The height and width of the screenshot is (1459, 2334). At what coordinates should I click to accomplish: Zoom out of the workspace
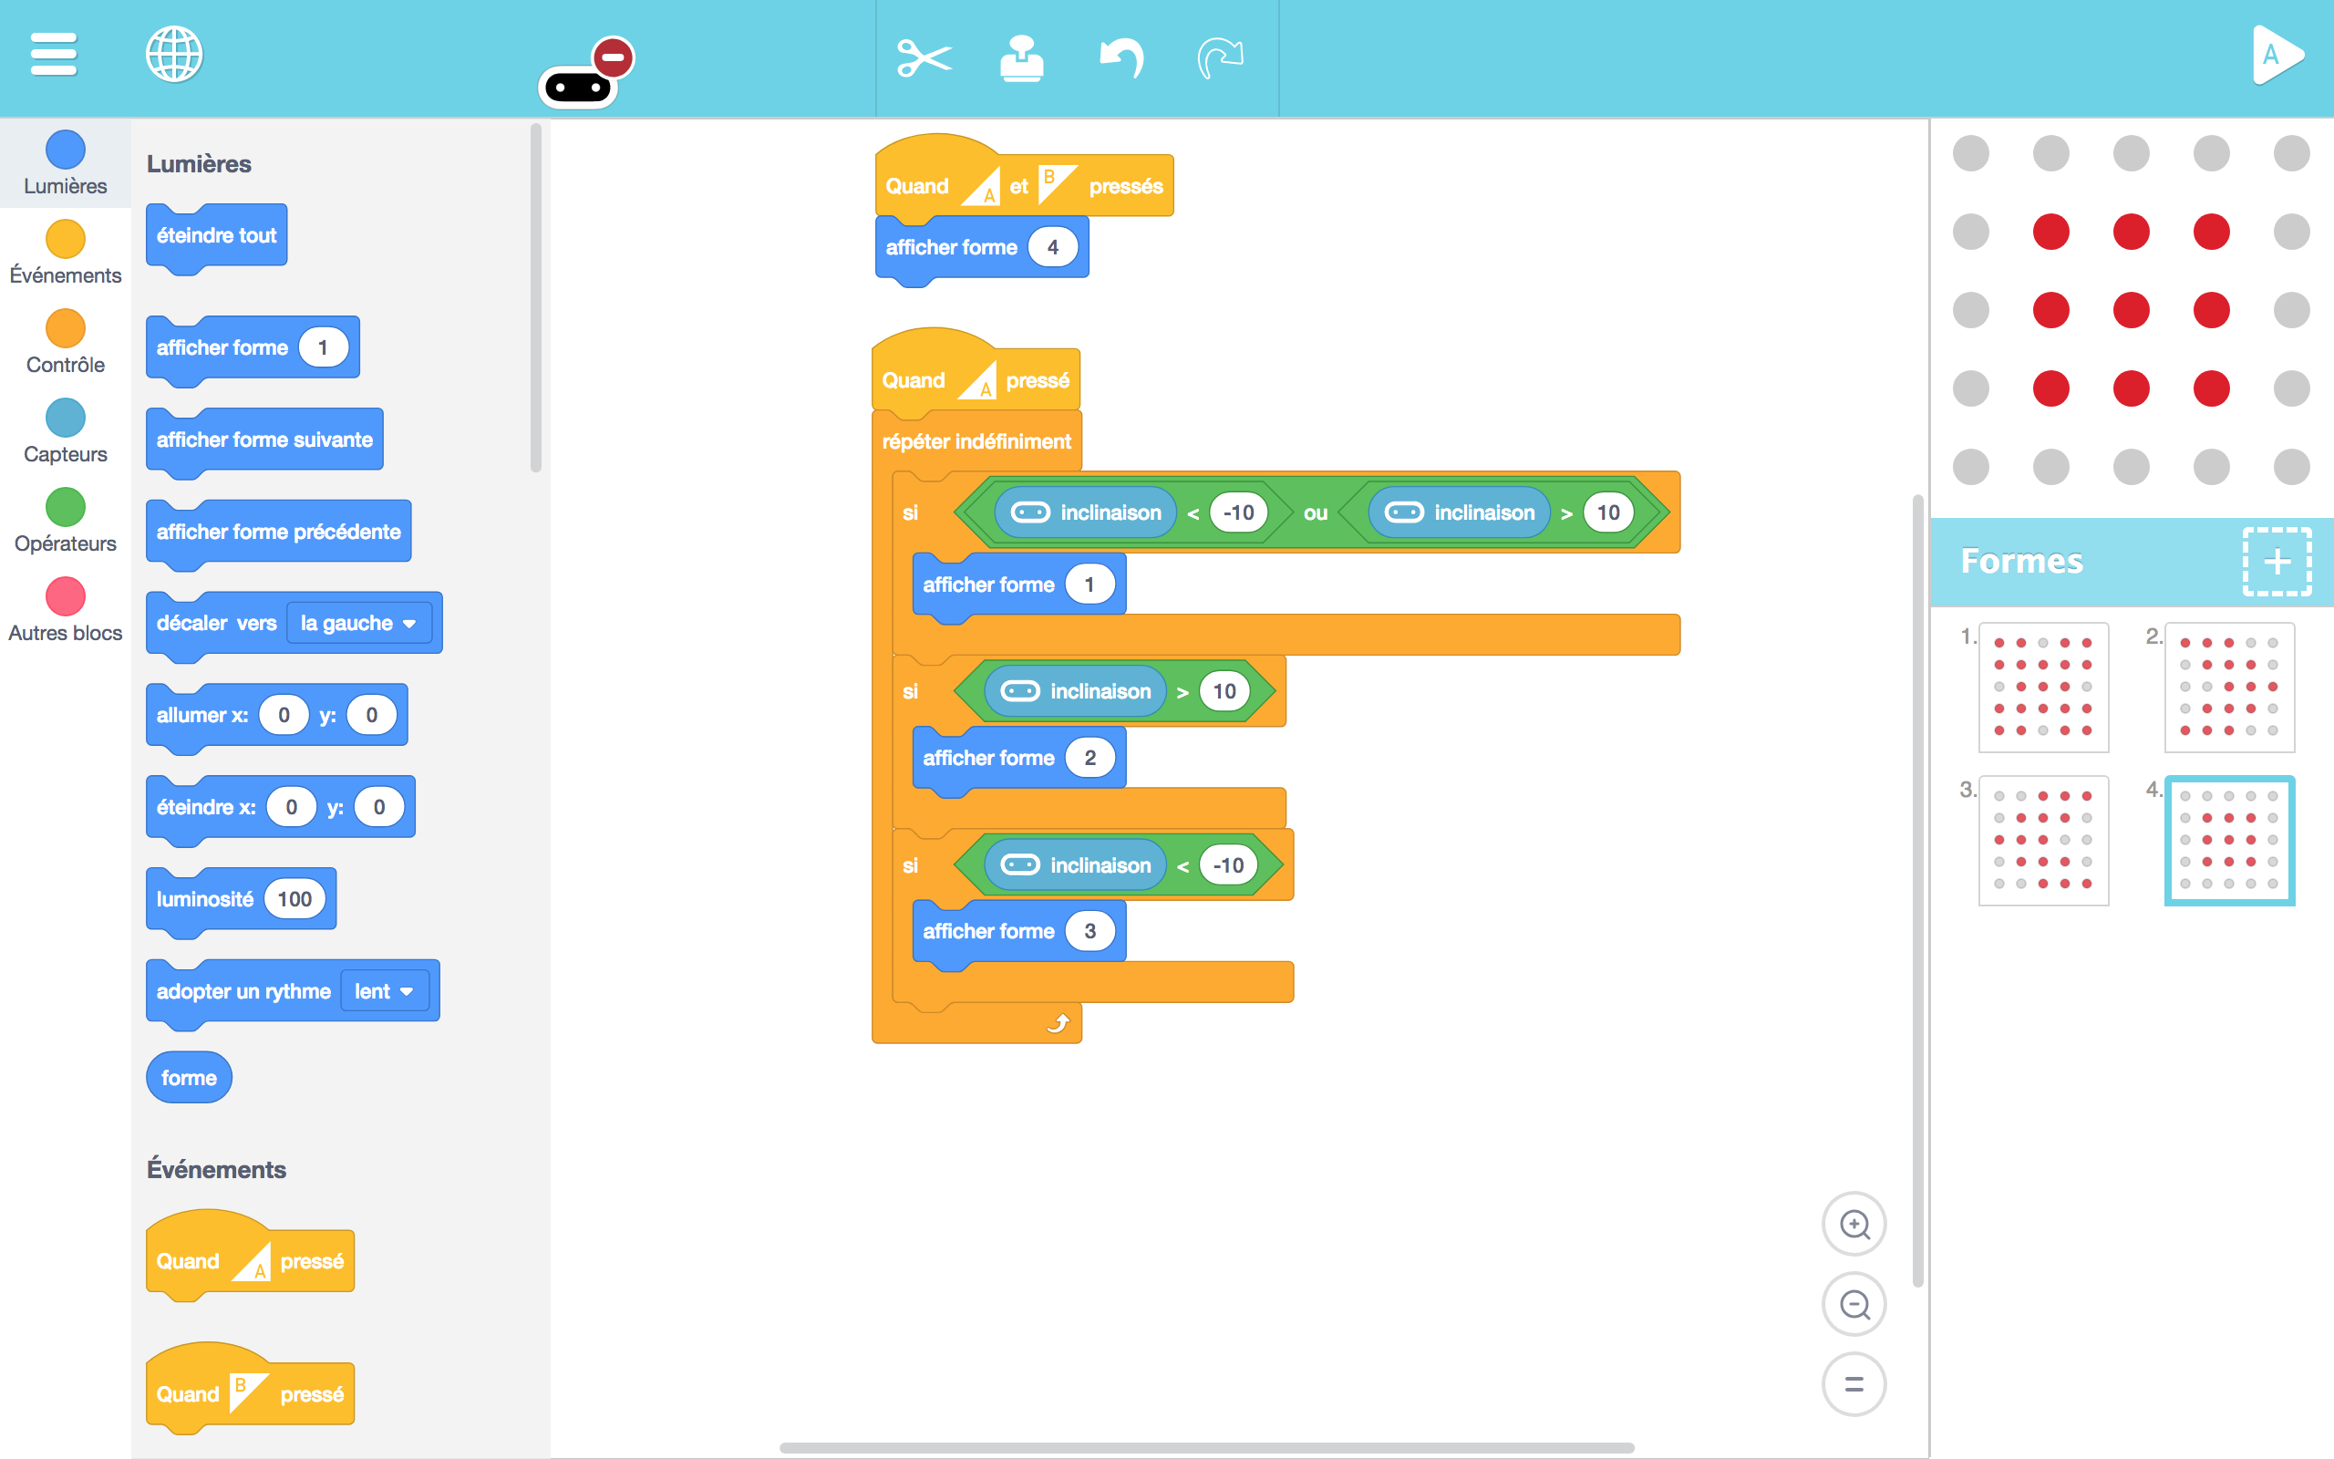[x=1854, y=1305]
